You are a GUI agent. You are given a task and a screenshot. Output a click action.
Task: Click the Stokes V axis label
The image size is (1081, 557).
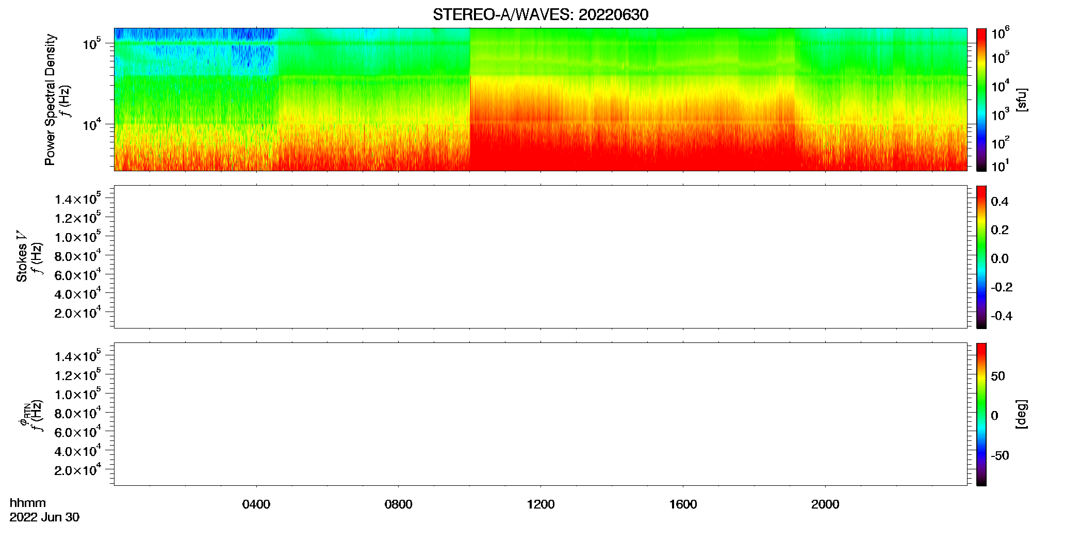pos(22,256)
